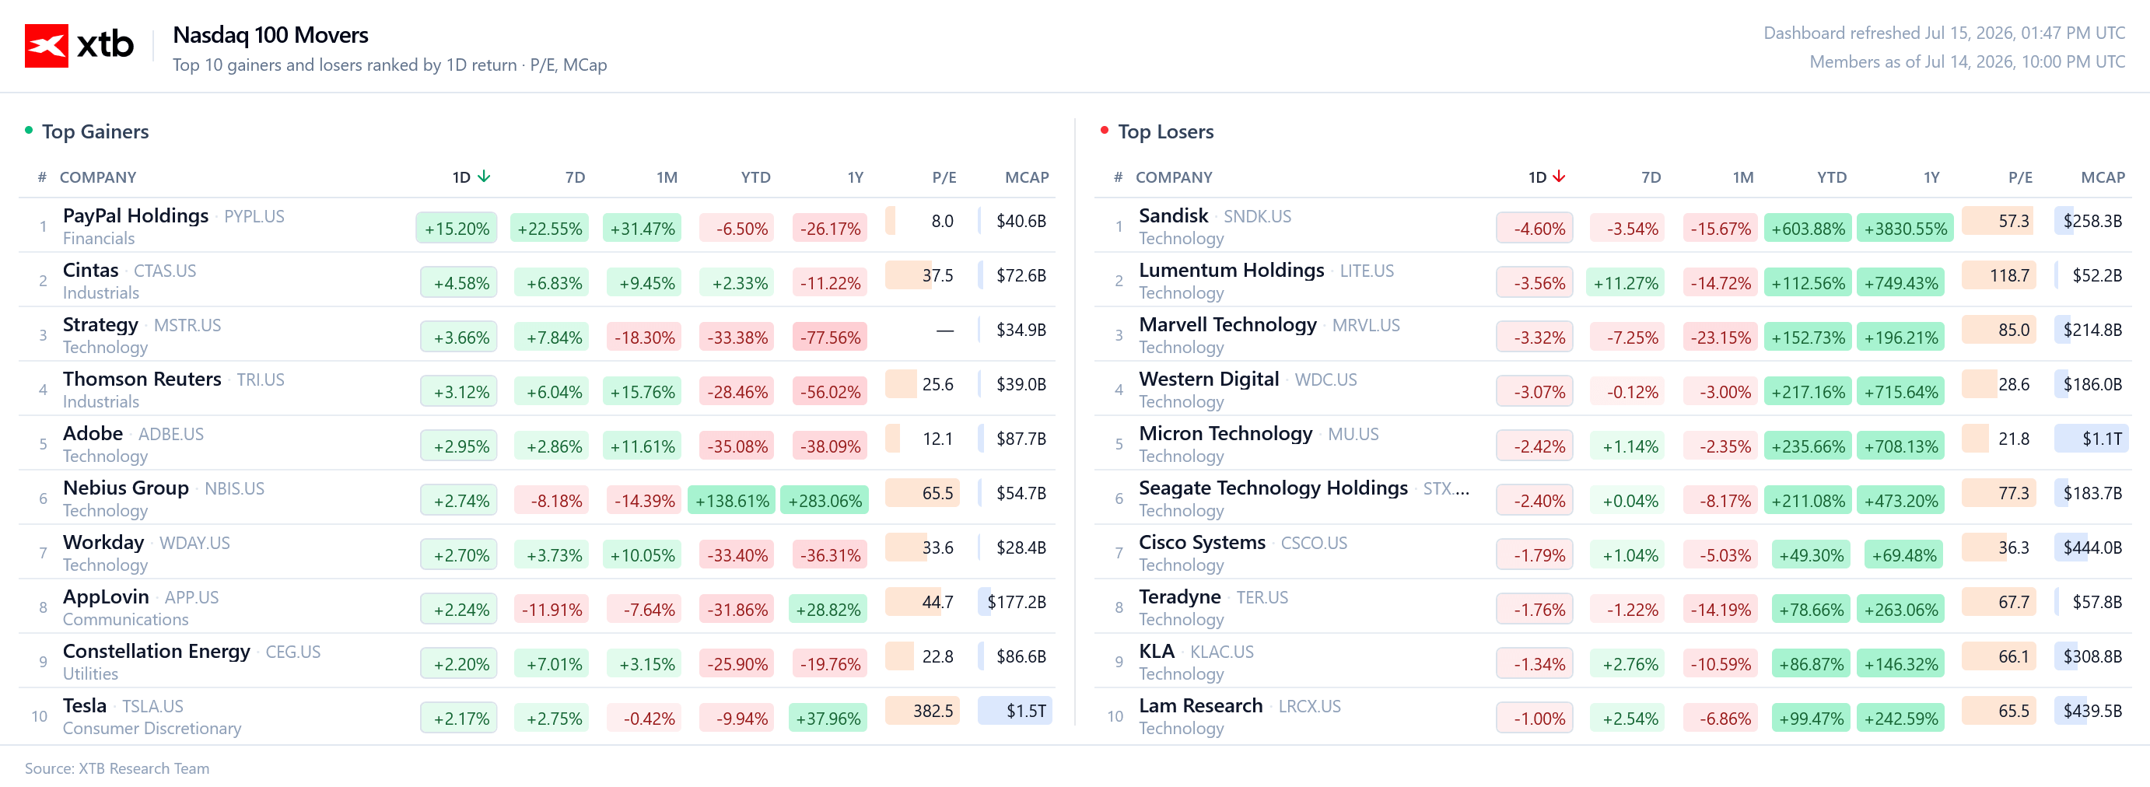Open the Sandisk SNDK.US row
The height and width of the screenshot is (787, 2150).
1612,226
